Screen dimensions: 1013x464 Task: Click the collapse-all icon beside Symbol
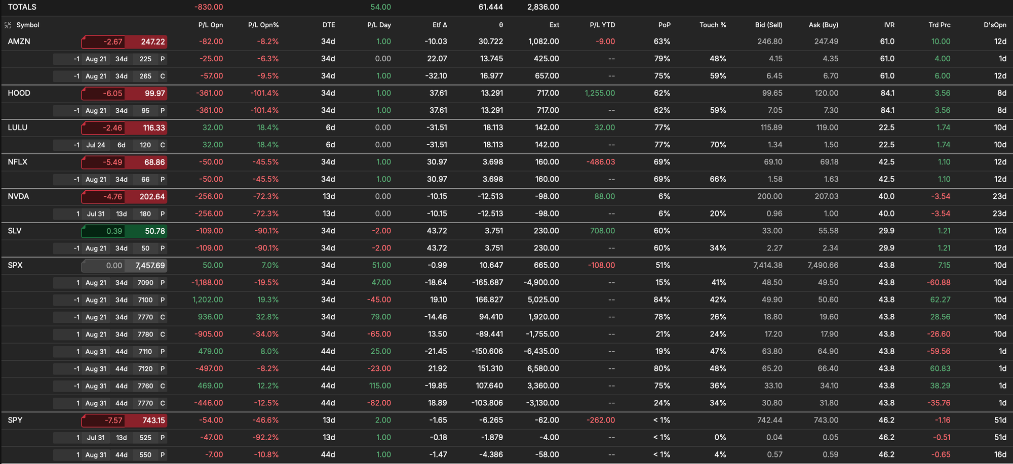[8, 25]
